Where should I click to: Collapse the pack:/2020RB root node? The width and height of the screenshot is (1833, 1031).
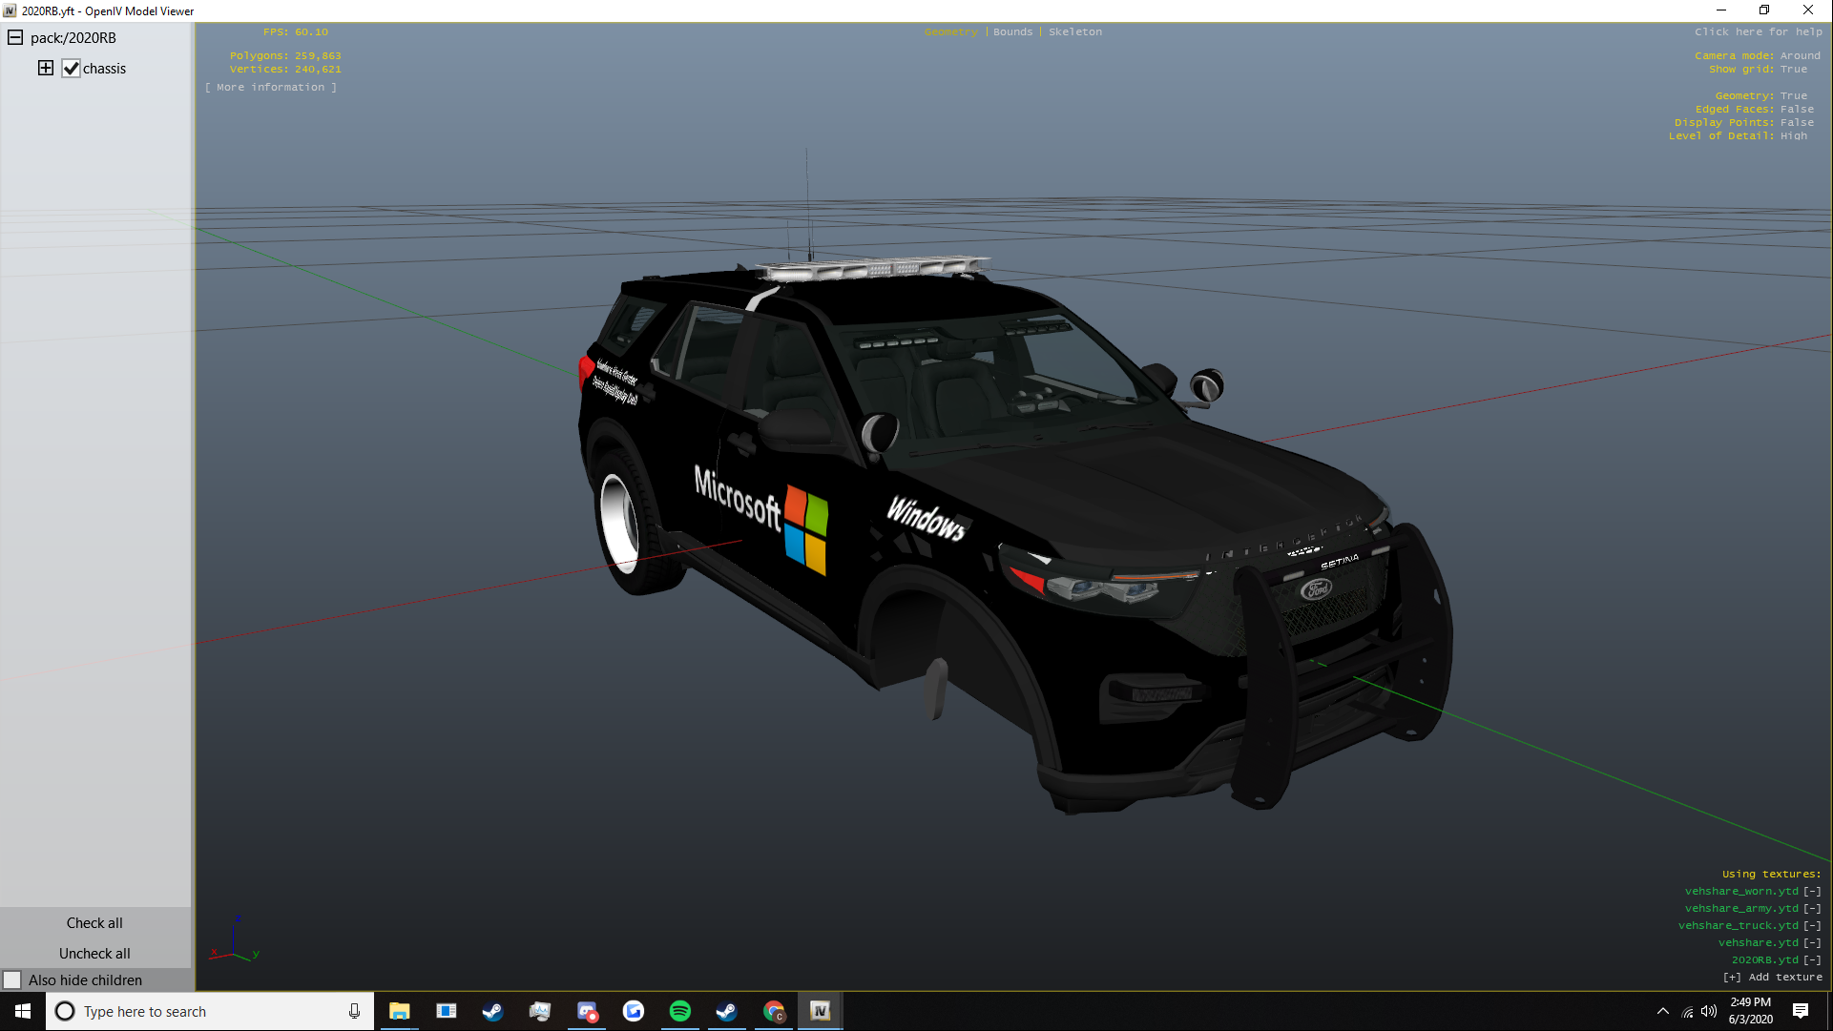pyautogui.click(x=15, y=38)
